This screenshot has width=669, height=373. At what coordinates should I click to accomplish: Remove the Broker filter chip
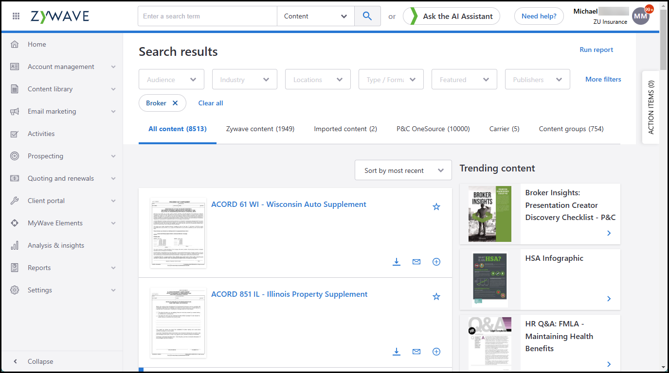(x=175, y=103)
